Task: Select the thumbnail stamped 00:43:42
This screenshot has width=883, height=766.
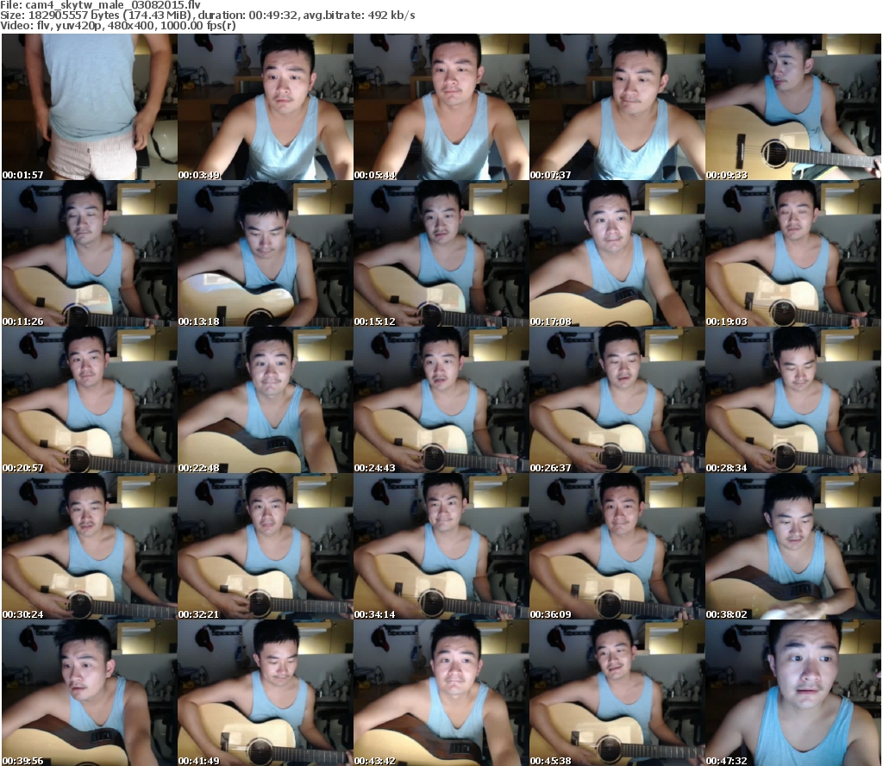Action: [441, 692]
